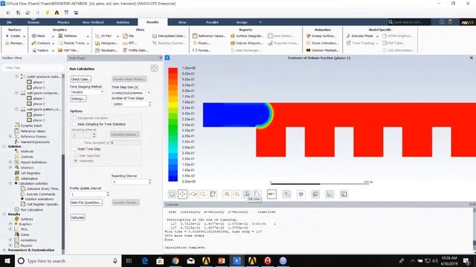
Task: Select the rotate view tool
Action: 172,194
